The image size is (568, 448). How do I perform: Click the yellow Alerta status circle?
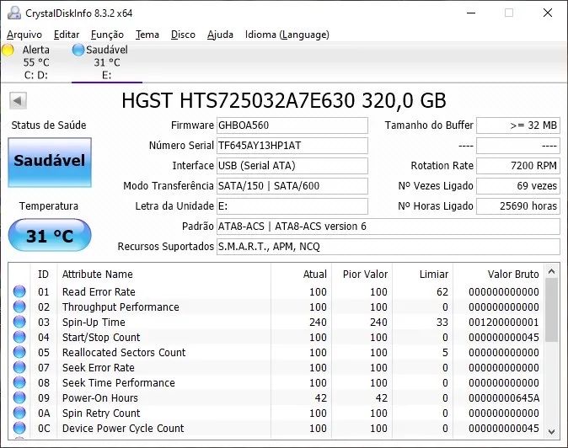coord(8,50)
